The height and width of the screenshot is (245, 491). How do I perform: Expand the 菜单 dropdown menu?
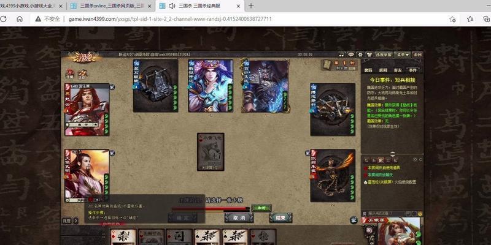[403, 55]
